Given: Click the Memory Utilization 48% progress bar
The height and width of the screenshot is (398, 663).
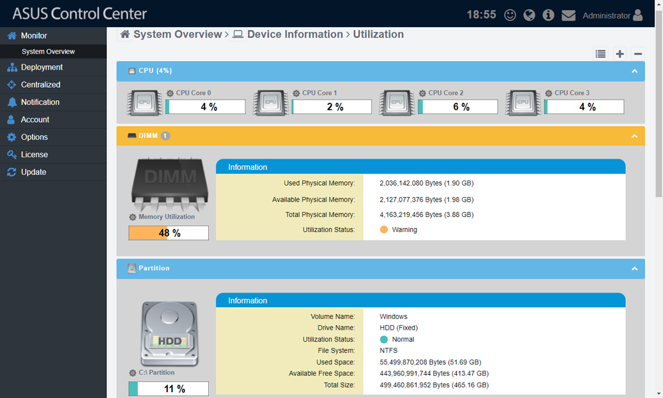Looking at the screenshot, I should (x=168, y=233).
